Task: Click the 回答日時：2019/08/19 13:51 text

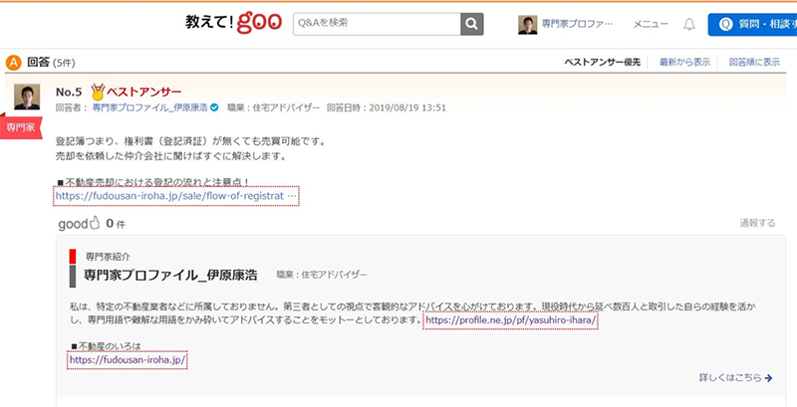Action: pyautogui.click(x=387, y=107)
